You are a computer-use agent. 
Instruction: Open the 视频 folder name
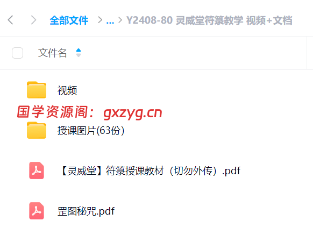[67, 90]
